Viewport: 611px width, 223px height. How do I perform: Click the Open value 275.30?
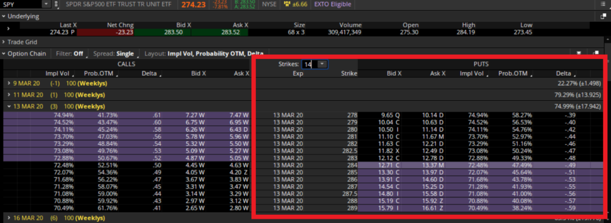tap(409, 32)
